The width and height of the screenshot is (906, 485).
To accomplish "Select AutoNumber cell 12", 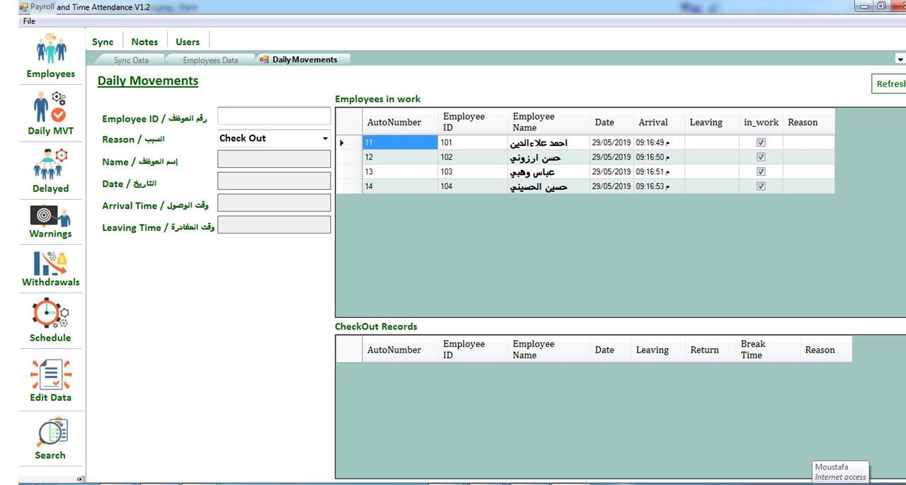I will click(400, 157).
